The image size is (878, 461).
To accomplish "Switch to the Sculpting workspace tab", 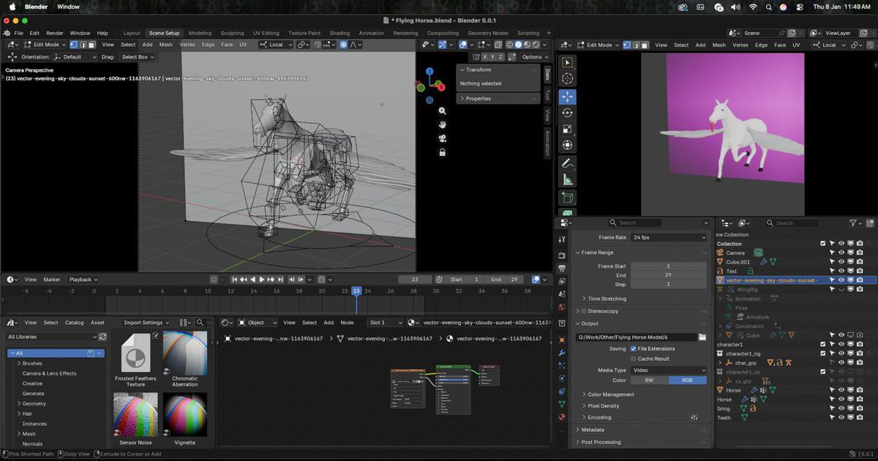I will [x=233, y=33].
